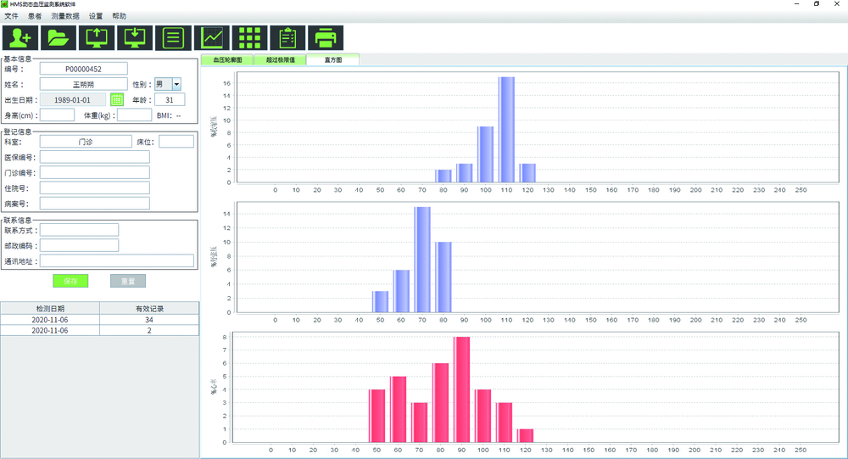Viewport: 848px width, 459px height.
Task: Open the clipboard report icon
Action: point(288,38)
